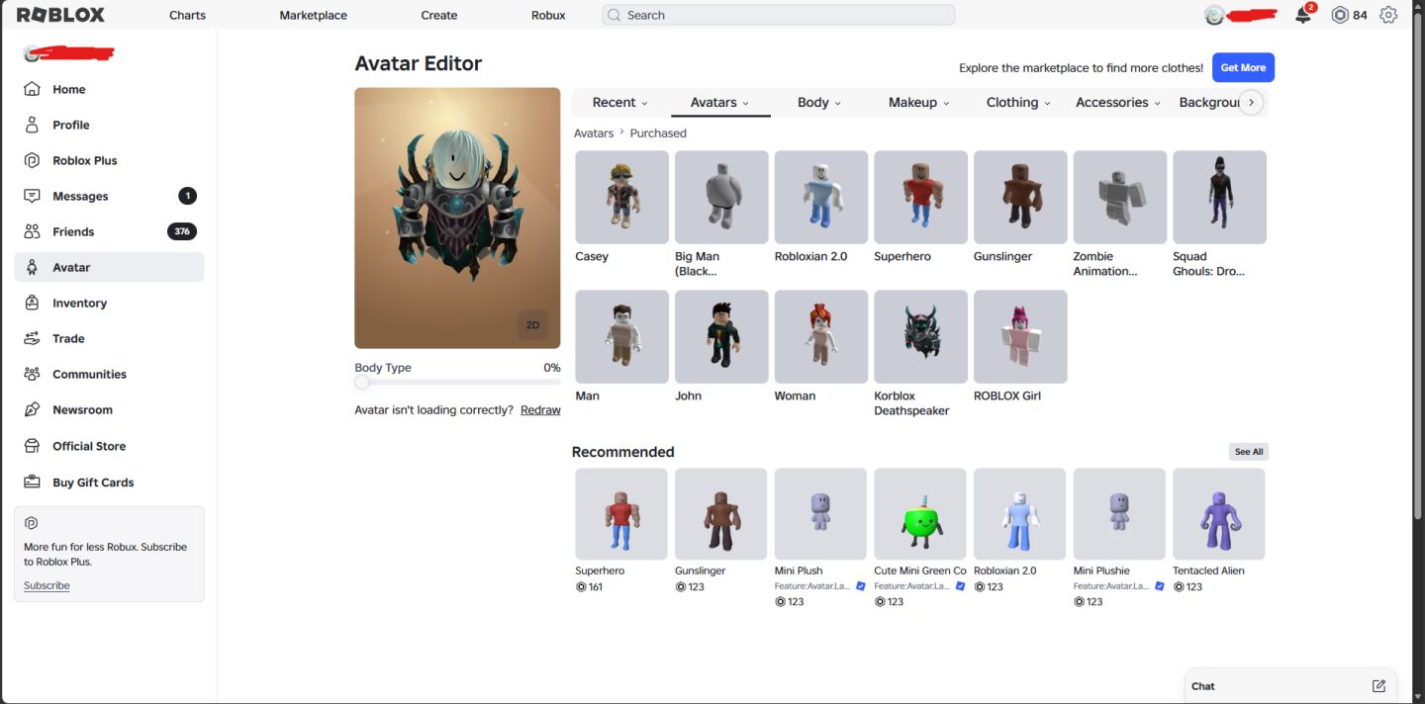Click the Official Store icon
This screenshot has height=704, width=1425.
point(33,446)
